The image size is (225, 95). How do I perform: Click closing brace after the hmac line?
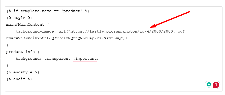pyautogui.click(x=8, y=45)
